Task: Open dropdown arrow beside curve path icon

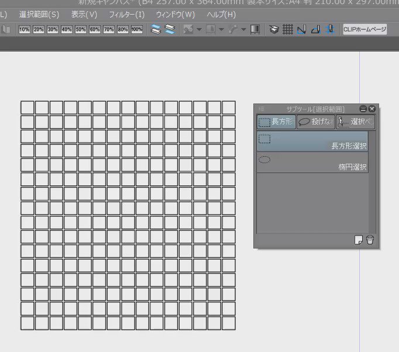Action: click(243, 29)
